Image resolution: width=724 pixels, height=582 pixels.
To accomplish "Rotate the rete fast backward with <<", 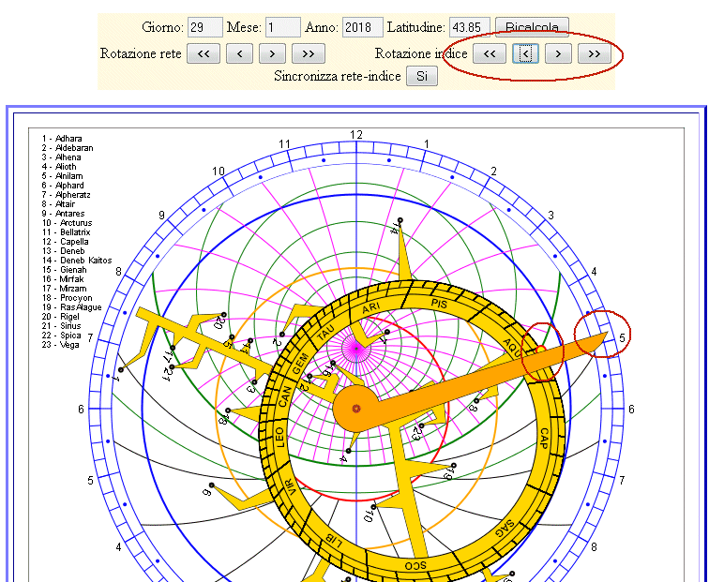I will [204, 53].
